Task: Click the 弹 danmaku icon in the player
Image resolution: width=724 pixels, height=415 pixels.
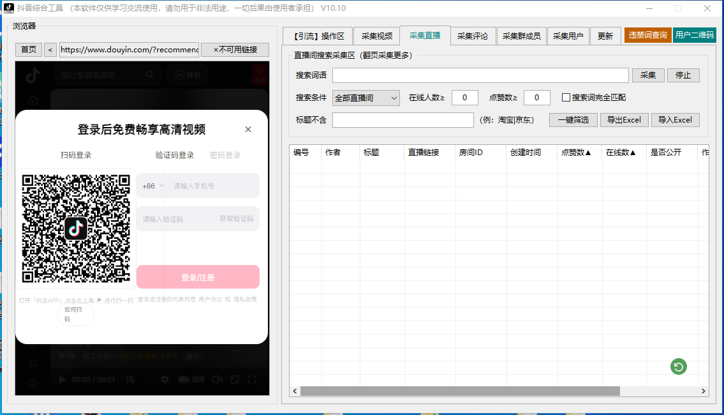Action: tap(129, 379)
